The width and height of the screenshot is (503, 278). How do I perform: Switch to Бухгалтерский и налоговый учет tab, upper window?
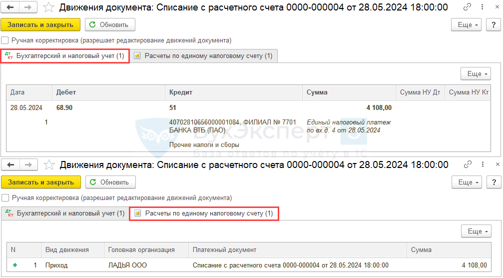(x=65, y=56)
